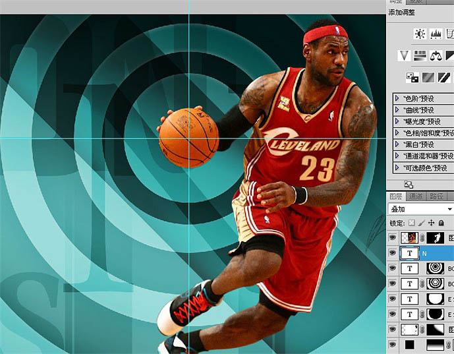This screenshot has height=354, width=454.
Task: Switch to the 通道 tab
Action: pos(416,196)
